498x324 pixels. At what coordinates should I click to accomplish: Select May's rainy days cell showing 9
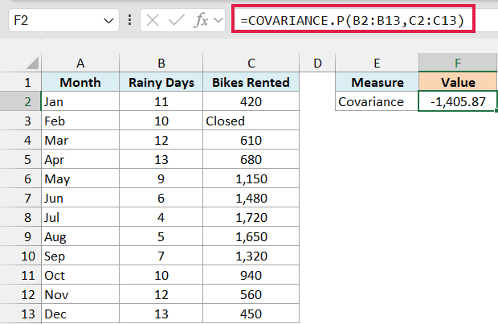coord(161,179)
